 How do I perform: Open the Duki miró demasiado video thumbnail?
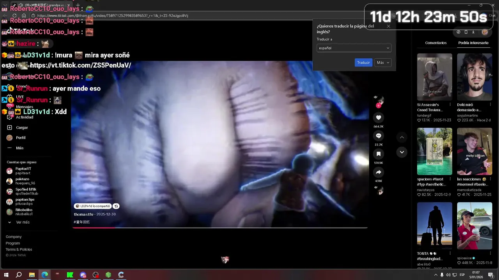point(474,77)
